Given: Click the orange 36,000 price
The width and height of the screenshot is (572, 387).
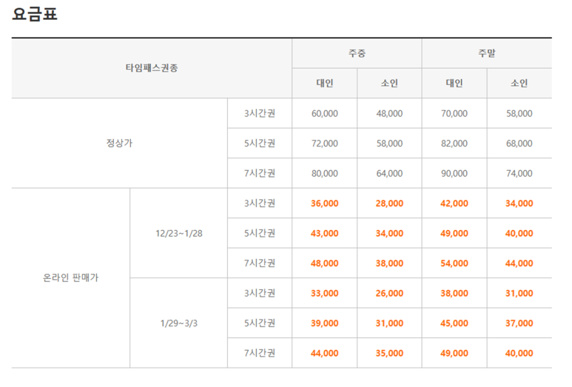Looking at the screenshot, I should coord(325,203).
